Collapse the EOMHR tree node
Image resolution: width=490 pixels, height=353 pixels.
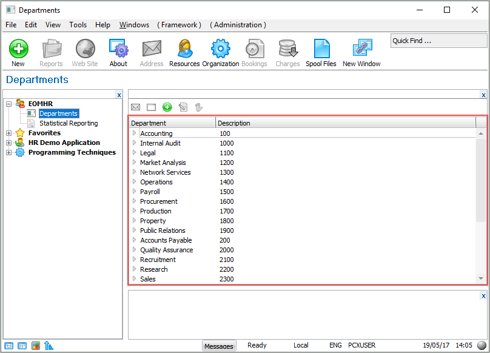pyautogui.click(x=8, y=104)
